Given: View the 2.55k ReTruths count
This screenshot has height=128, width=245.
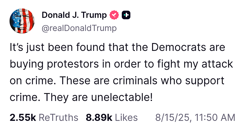Looking at the screenshot, I should [23, 118].
